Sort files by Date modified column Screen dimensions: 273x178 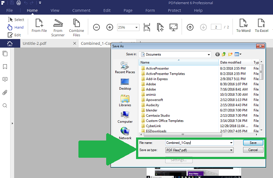(235, 62)
